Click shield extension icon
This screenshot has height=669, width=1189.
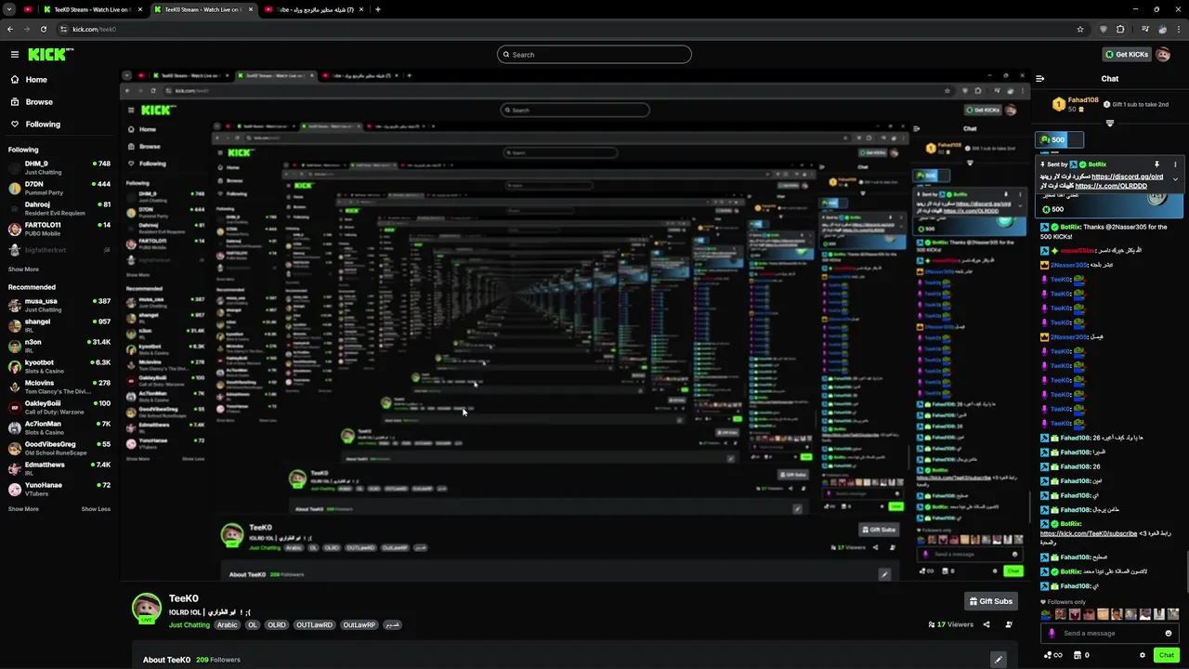(x=1103, y=29)
